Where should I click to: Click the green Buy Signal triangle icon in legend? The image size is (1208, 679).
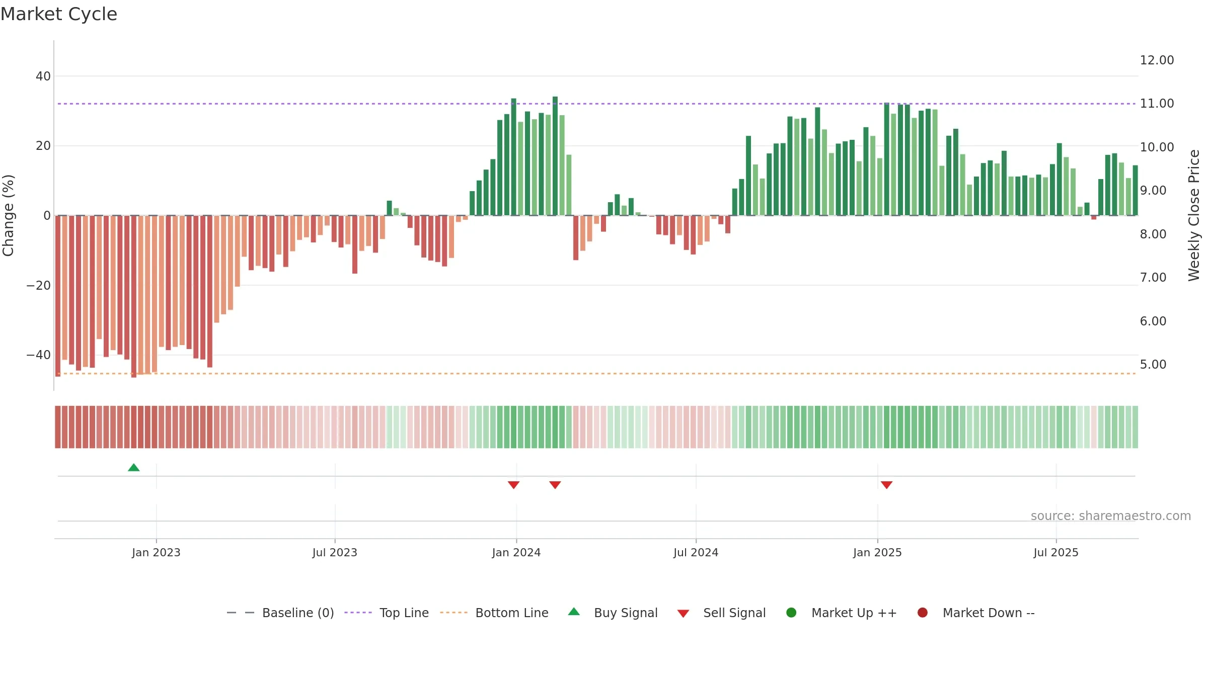pyautogui.click(x=574, y=612)
